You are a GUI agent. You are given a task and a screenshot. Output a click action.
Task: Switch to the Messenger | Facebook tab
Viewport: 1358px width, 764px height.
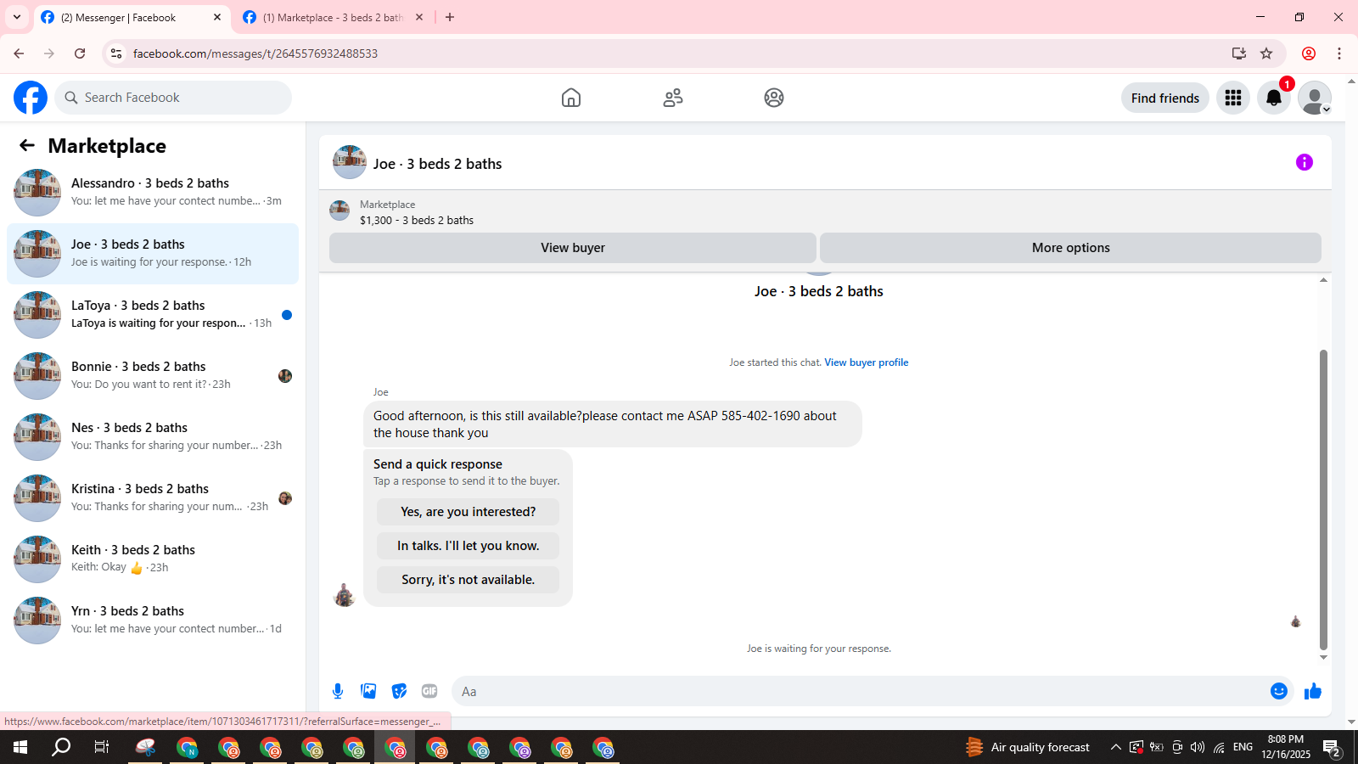point(132,17)
